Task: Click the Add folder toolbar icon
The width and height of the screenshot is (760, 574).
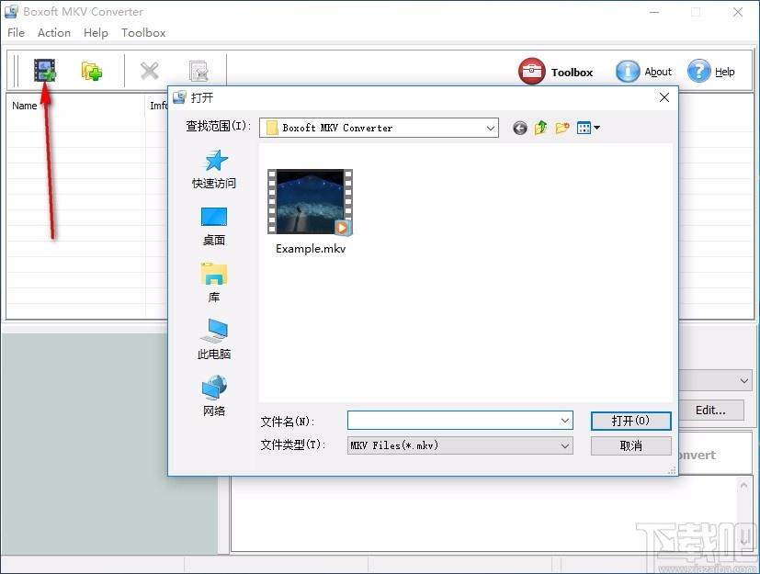Action: point(91,72)
